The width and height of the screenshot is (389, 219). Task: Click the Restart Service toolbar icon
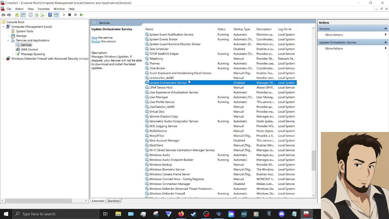click(81, 15)
